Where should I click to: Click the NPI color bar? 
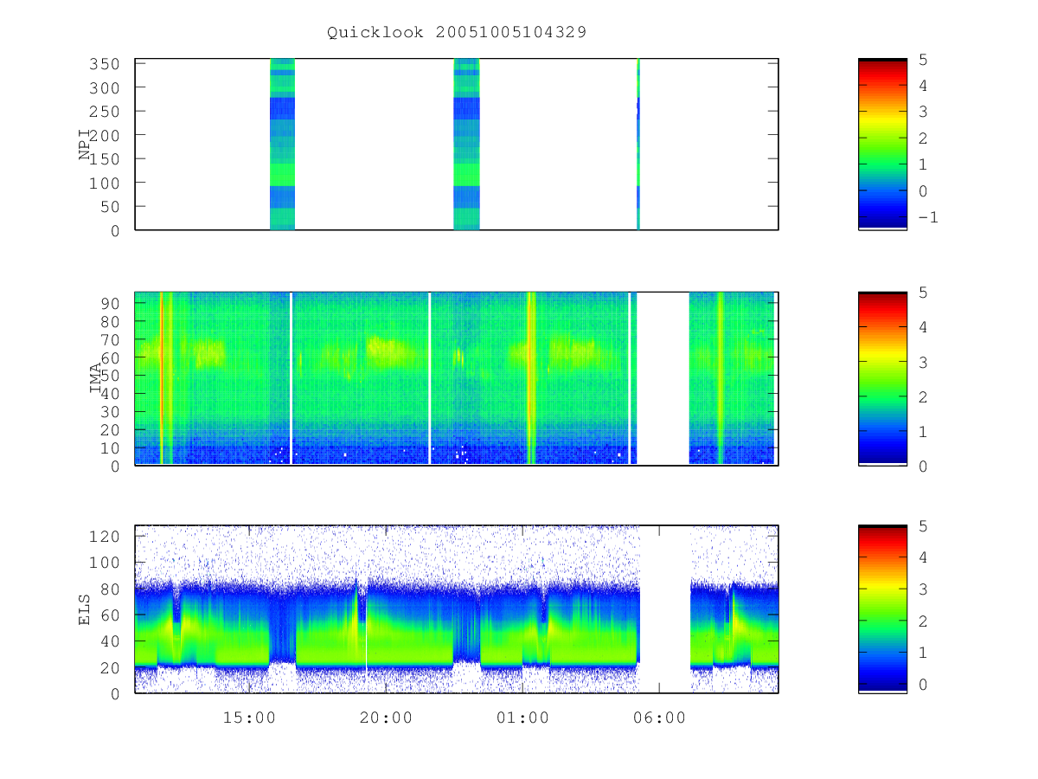[882, 145]
